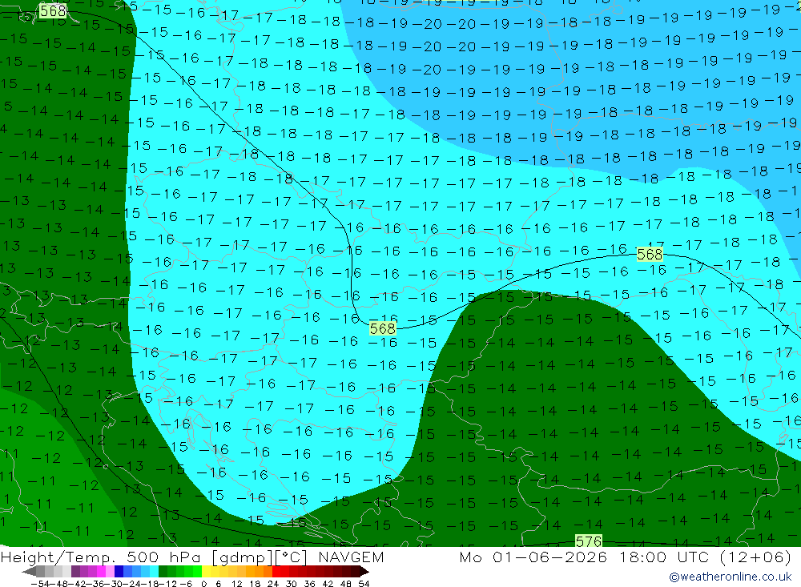The image size is (801, 587).
Task: Click the dark blue swatch above the -30 label
Action: [x=119, y=572]
